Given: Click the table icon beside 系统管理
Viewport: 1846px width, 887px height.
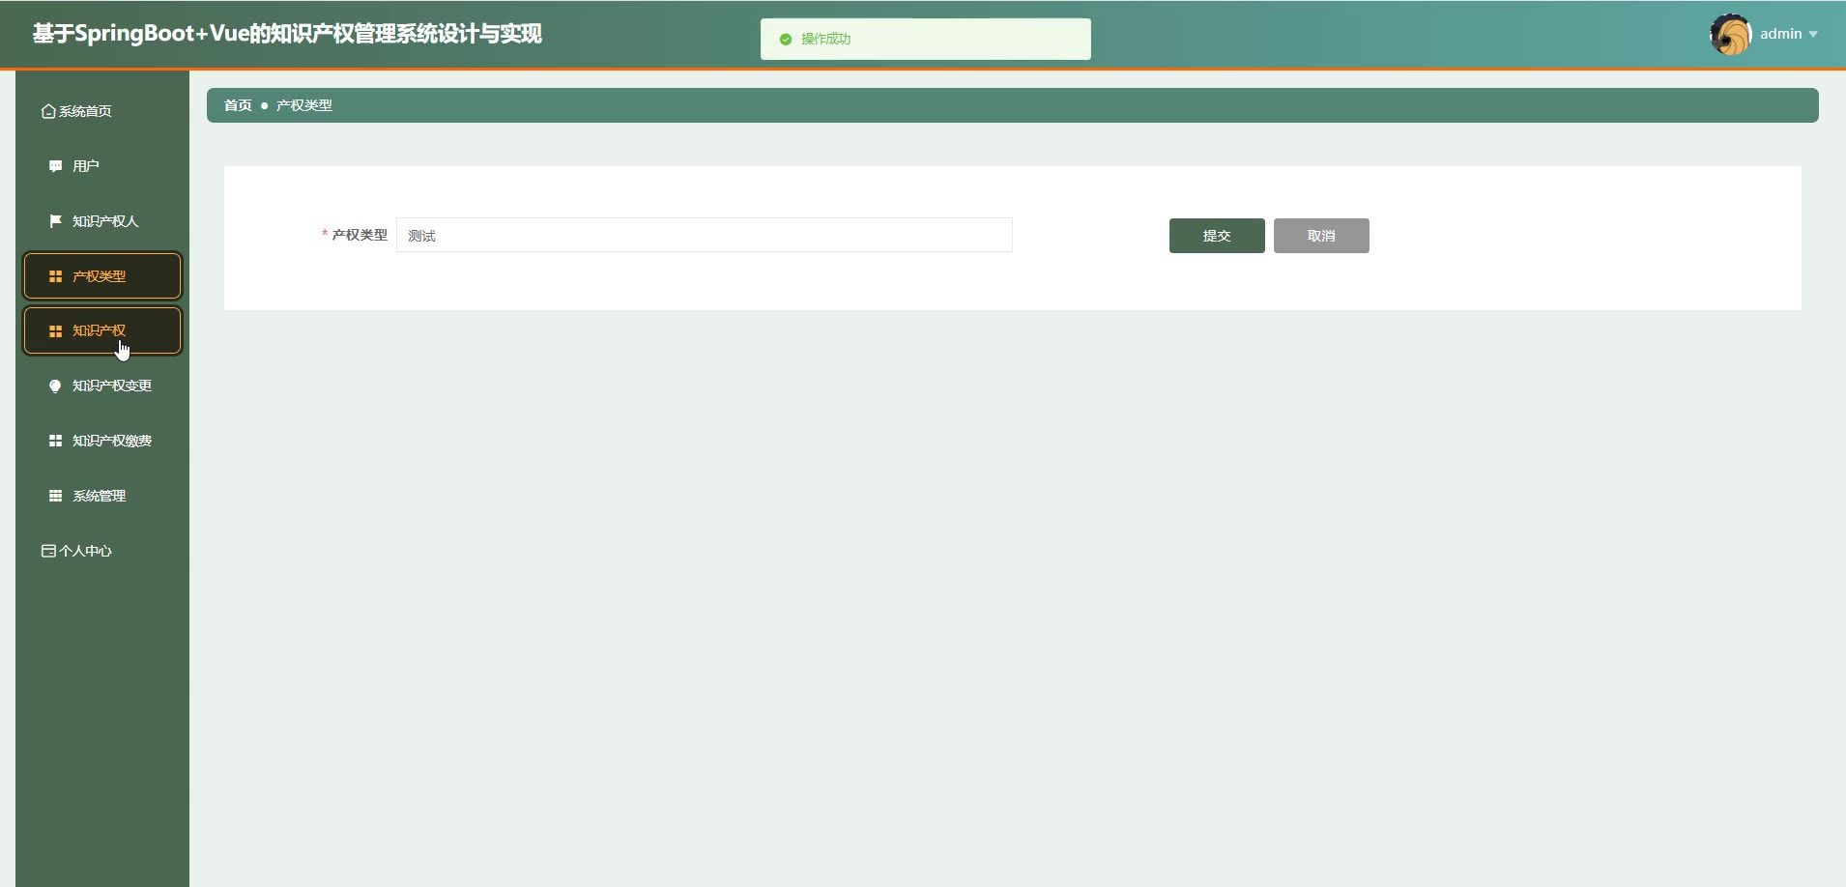Looking at the screenshot, I should coord(55,496).
